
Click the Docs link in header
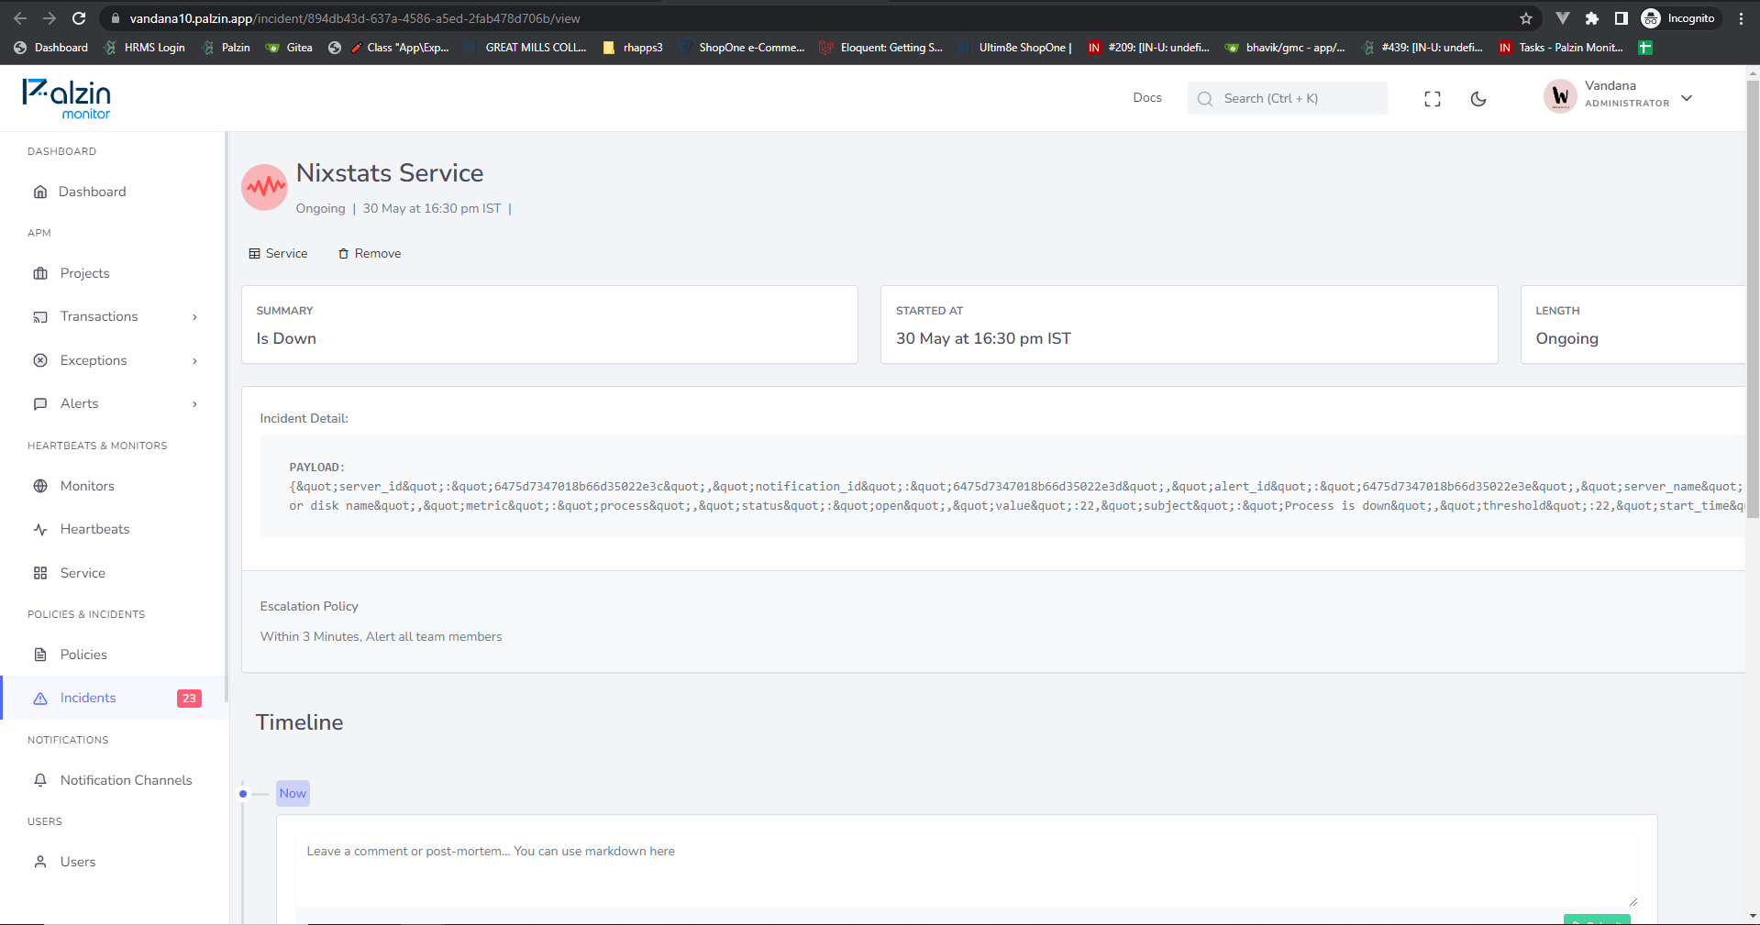coord(1146,97)
